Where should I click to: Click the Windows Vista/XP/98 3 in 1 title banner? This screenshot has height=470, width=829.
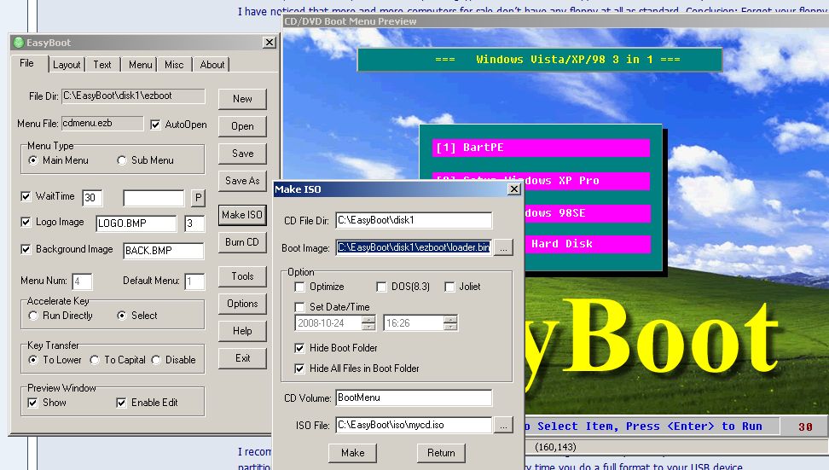(540, 59)
